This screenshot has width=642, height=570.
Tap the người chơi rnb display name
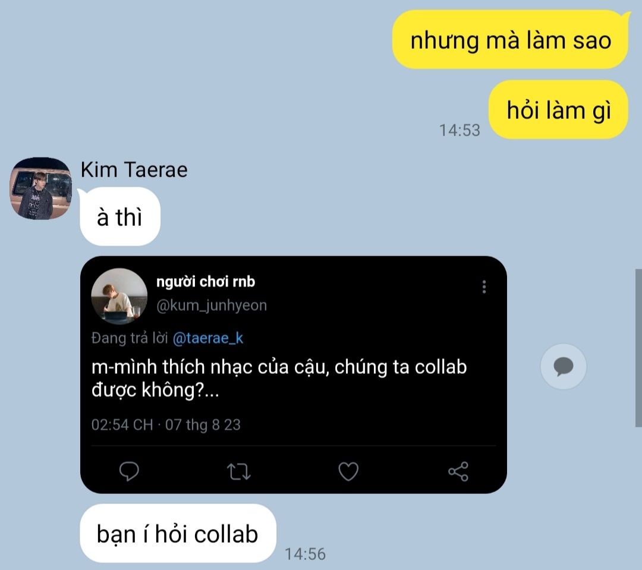click(206, 282)
